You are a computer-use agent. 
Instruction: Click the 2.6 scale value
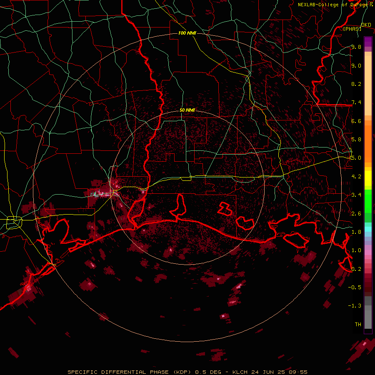tap(356, 213)
